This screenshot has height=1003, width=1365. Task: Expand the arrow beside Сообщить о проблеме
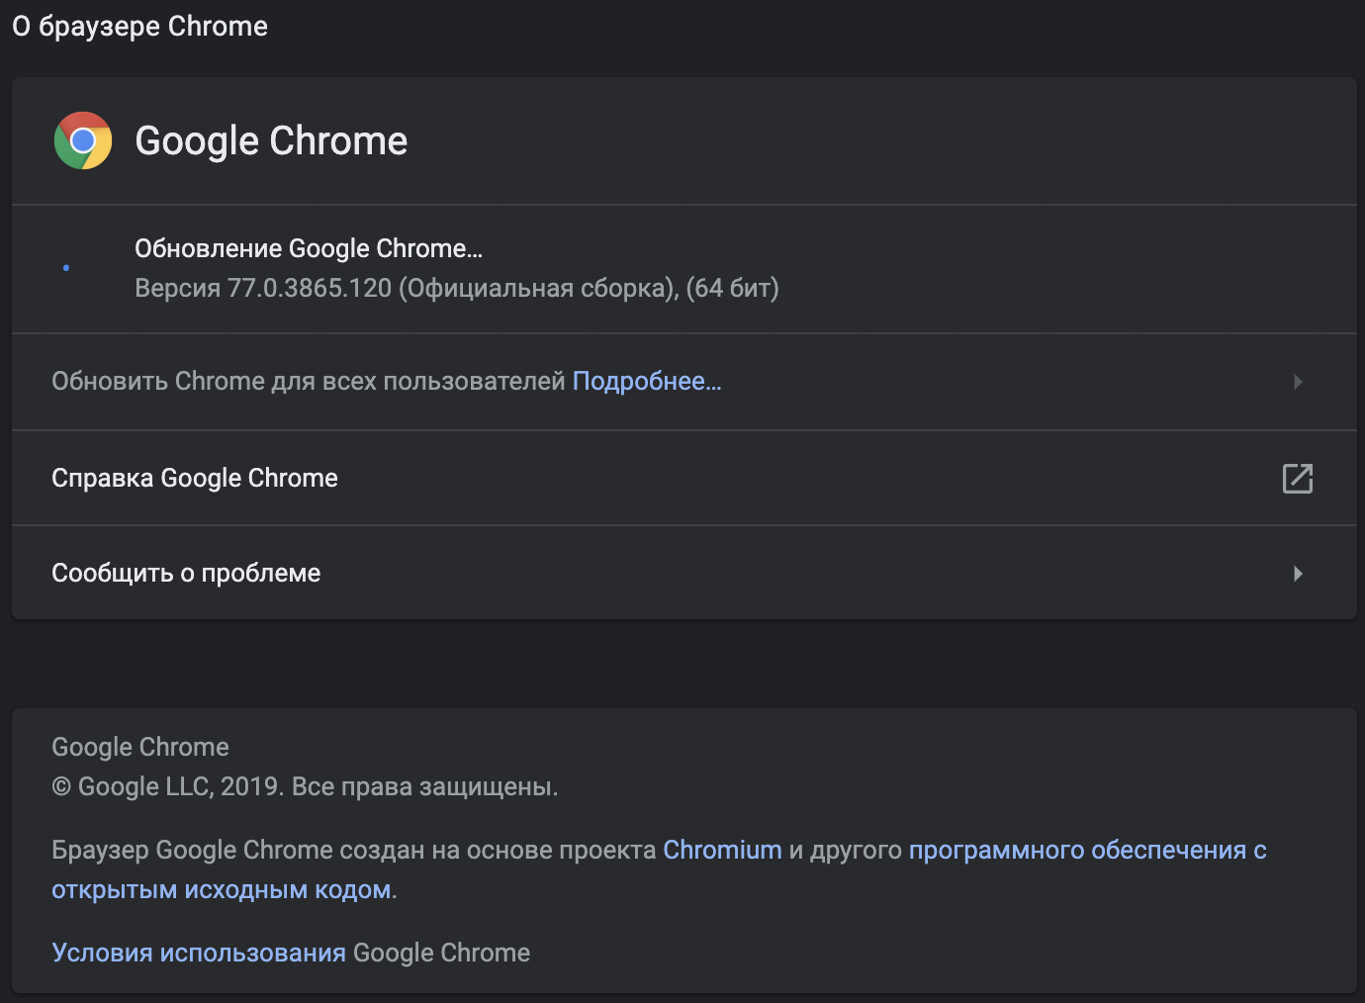tap(1298, 574)
